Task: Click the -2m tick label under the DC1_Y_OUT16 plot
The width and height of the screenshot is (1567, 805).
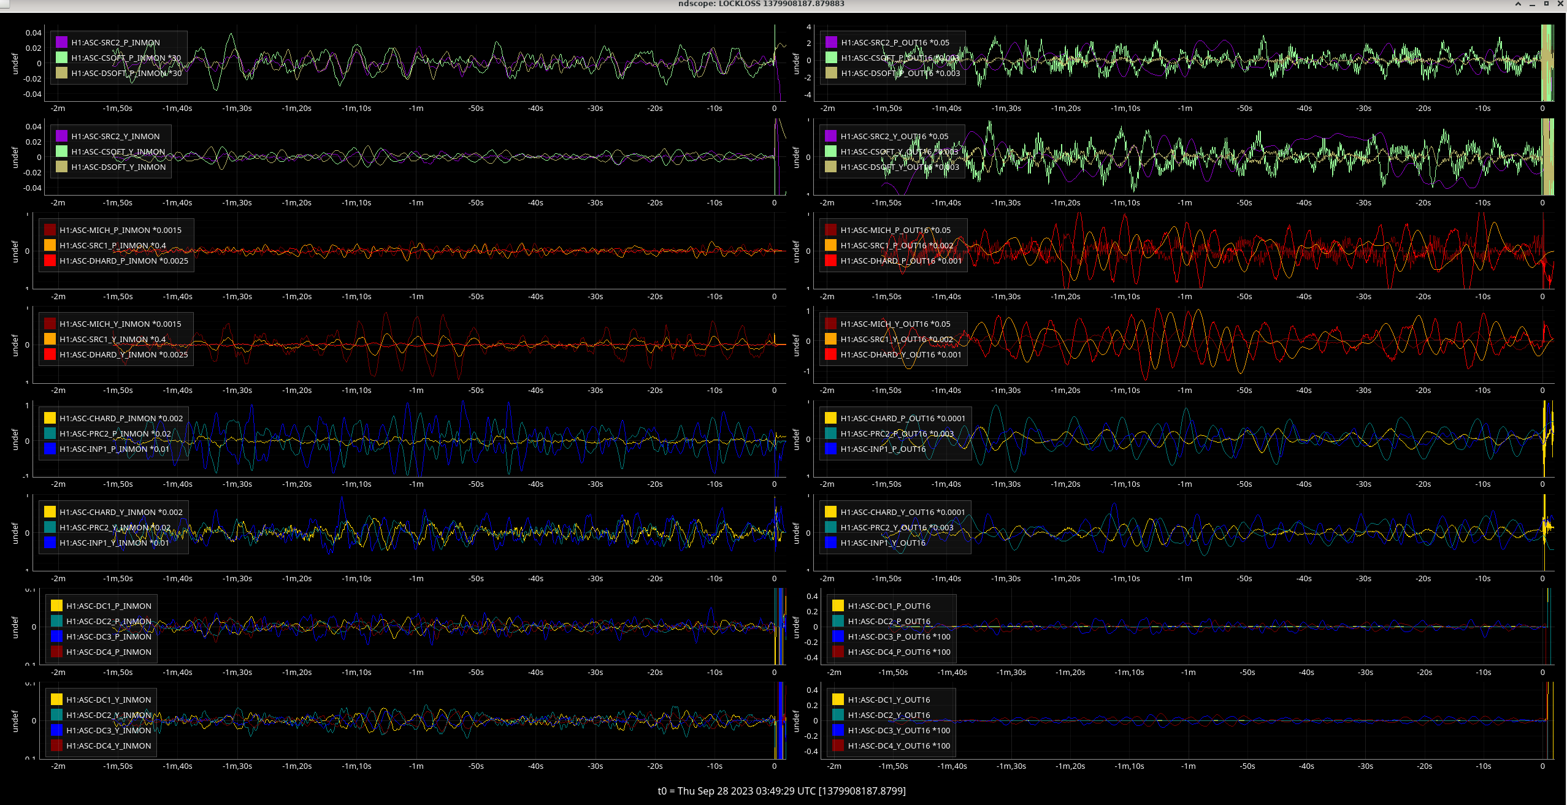Action: point(835,766)
